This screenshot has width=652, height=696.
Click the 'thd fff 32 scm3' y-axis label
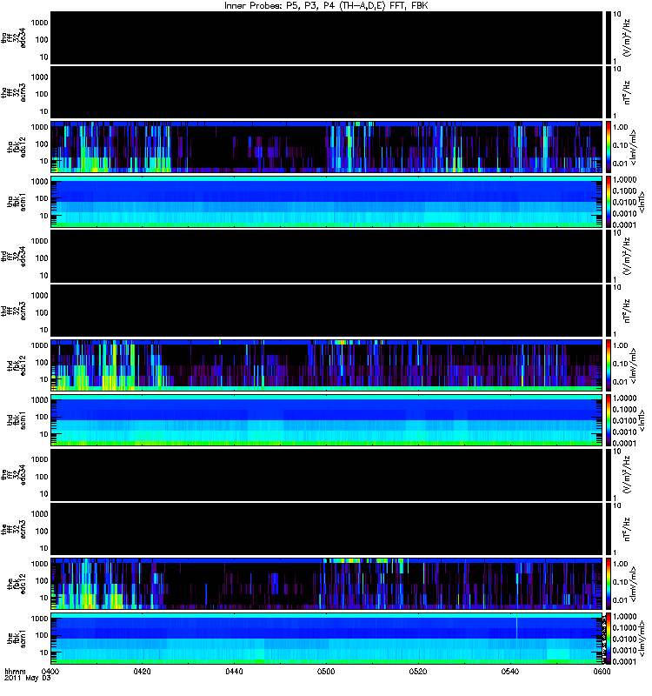[x=13, y=311]
